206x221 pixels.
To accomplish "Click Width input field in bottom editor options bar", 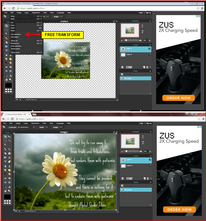I will [x=48, y=127].
